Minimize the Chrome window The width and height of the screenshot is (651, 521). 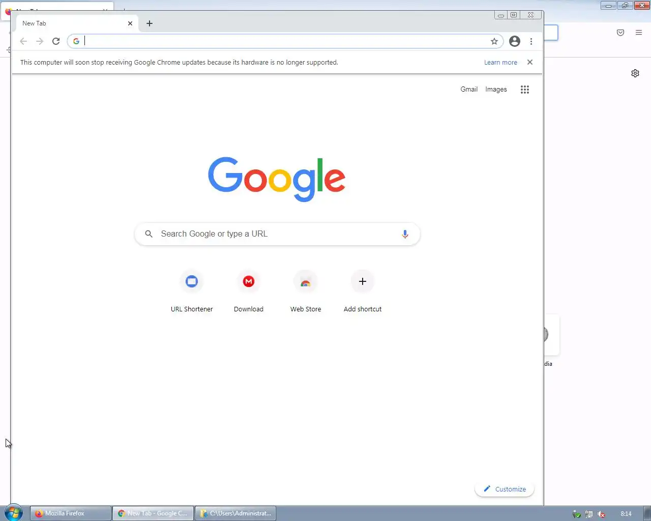501,15
